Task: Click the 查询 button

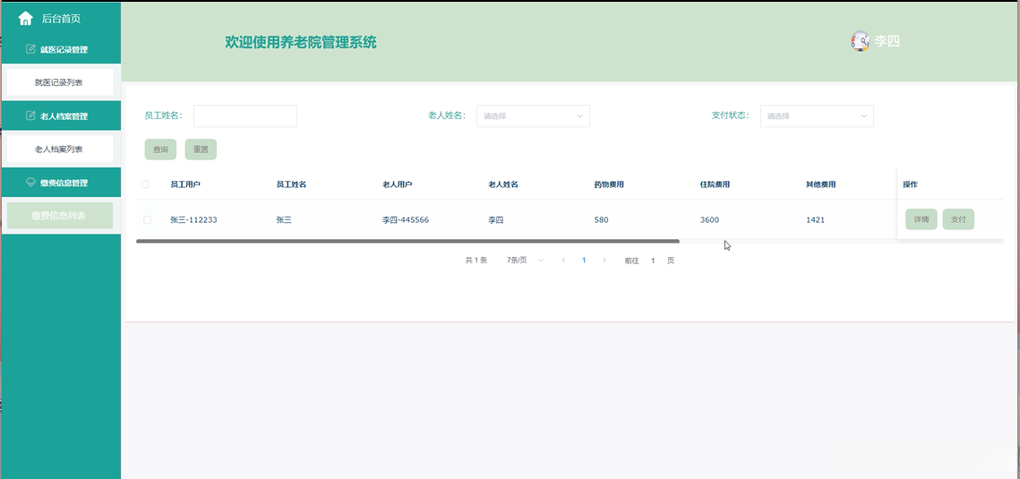Action: click(160, 150)
